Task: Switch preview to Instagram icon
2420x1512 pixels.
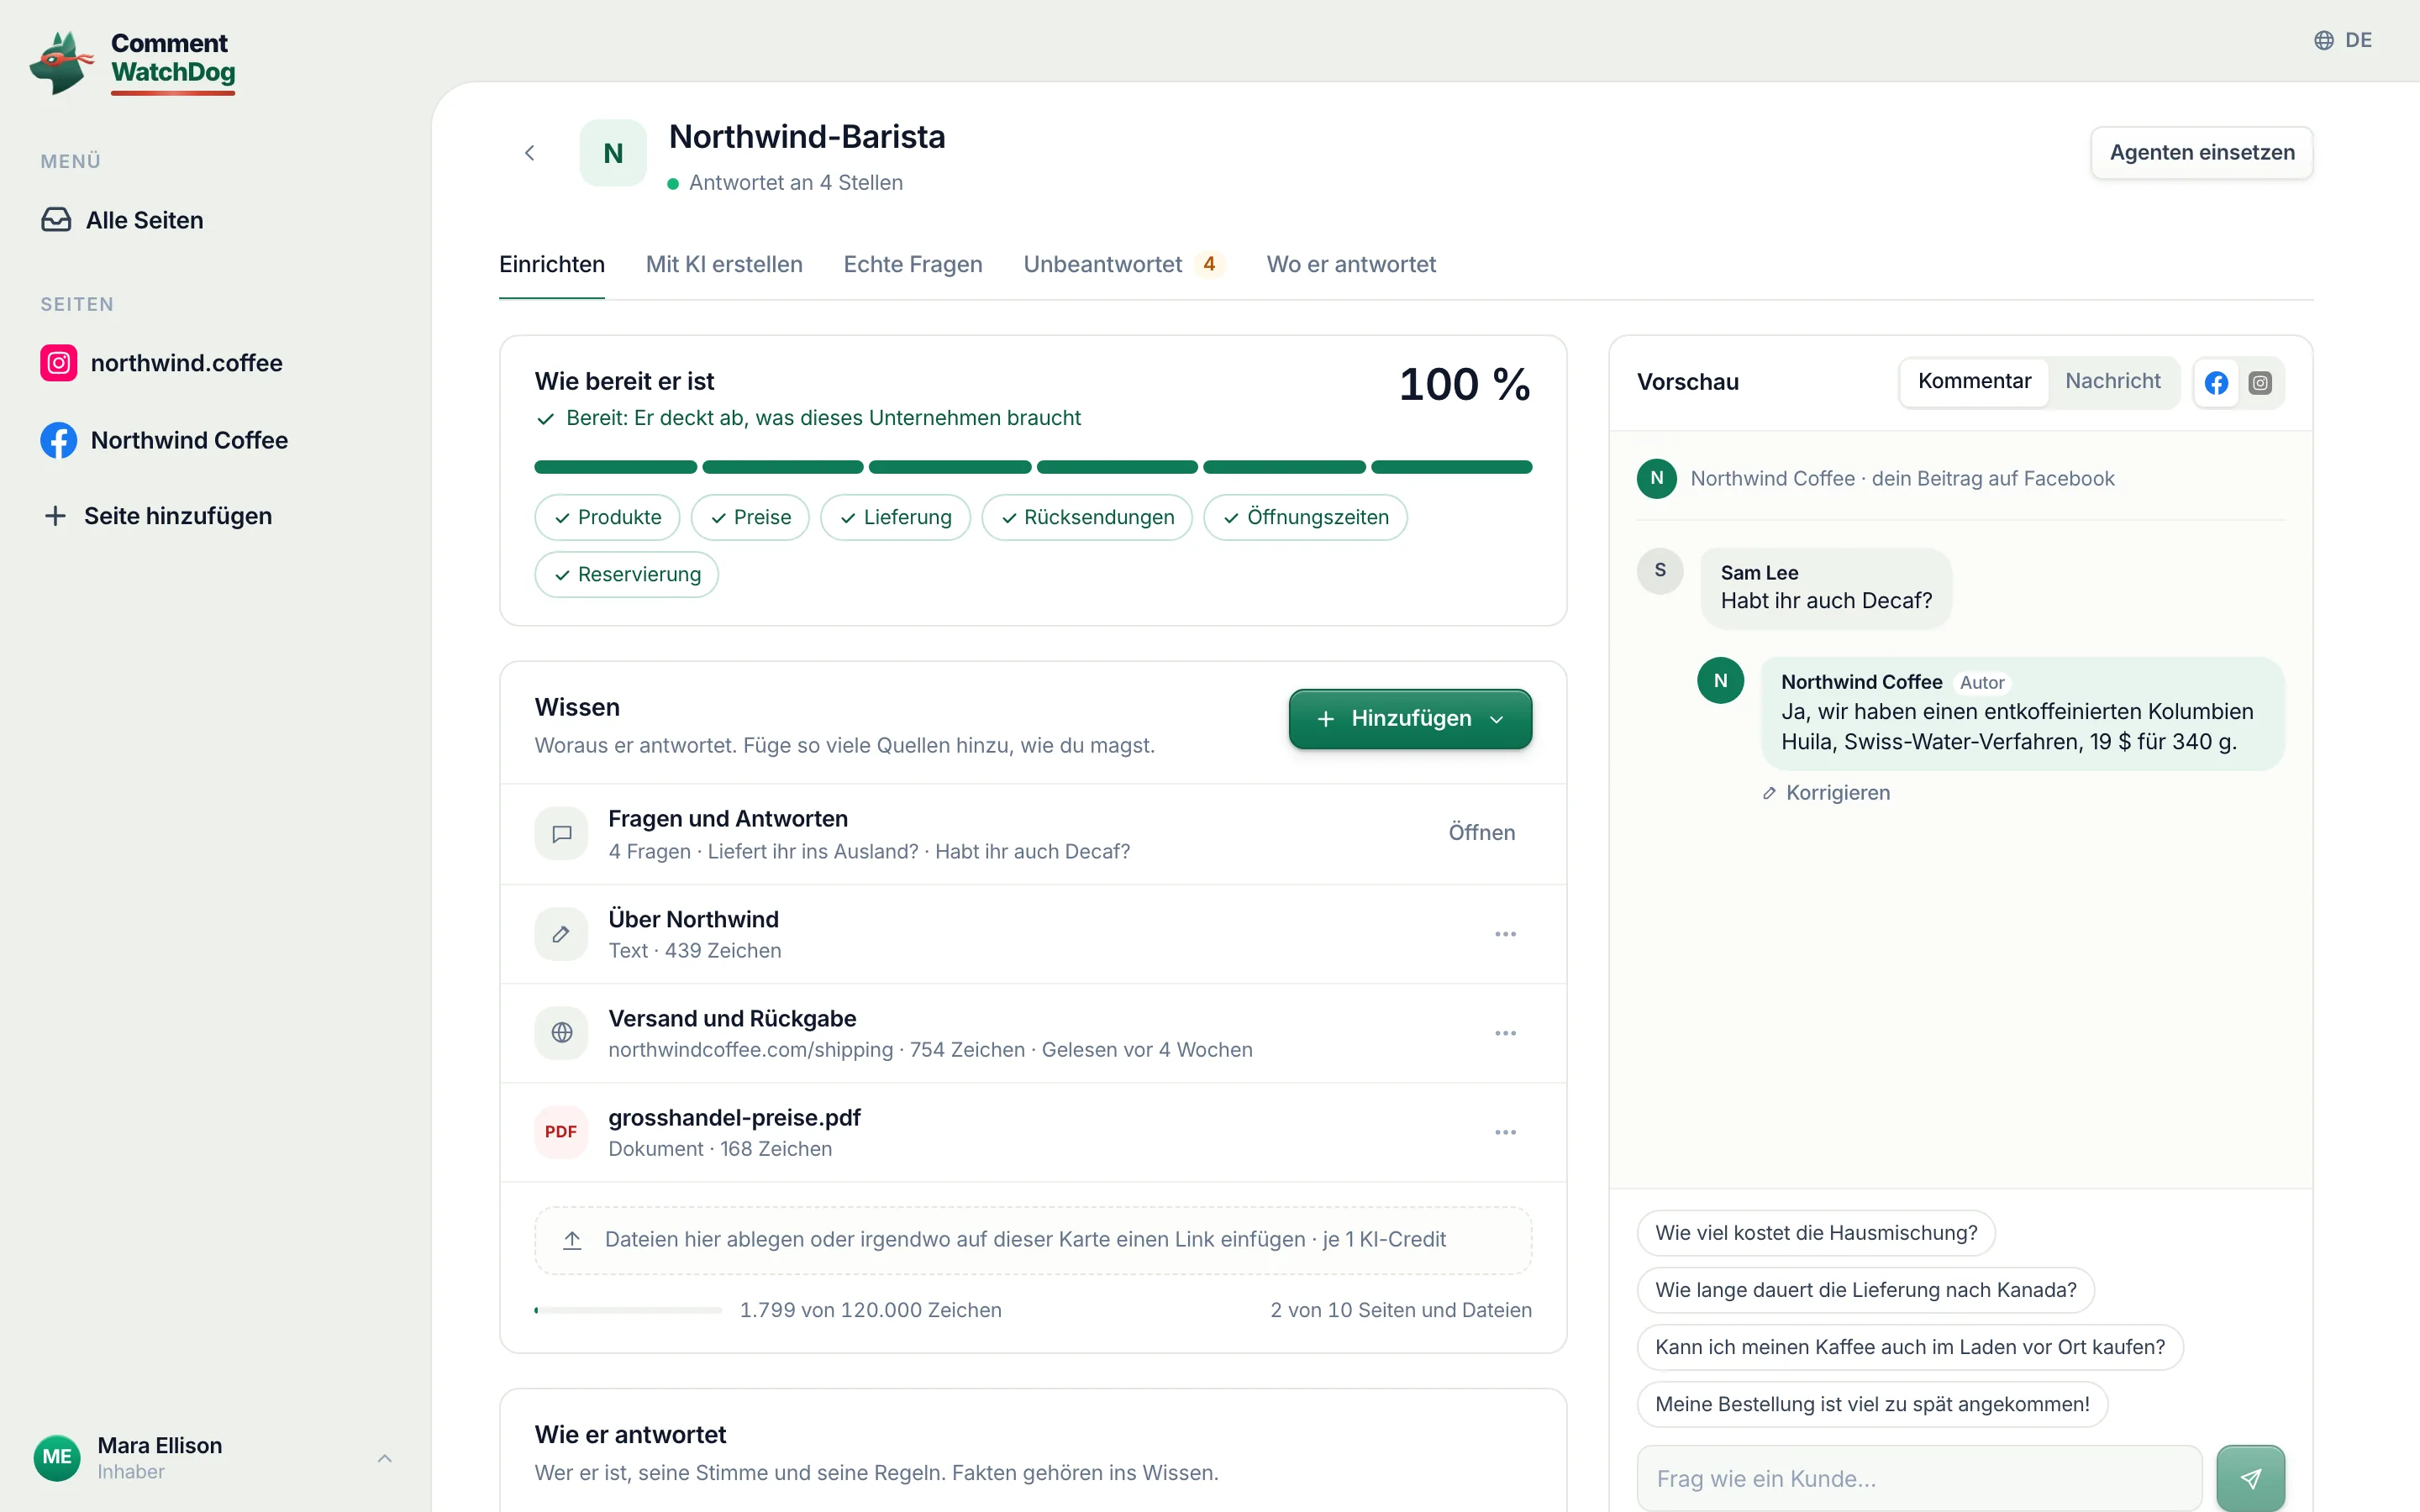Action: [x=2260, y=383]
